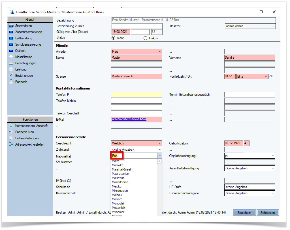Click the Strasse field with Musterstrasse 4
This screenshot has height=230, width=290.
[x=137, y=76]
